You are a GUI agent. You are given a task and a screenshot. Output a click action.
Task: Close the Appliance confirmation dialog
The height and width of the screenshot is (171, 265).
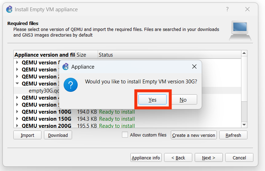(194, 66)
